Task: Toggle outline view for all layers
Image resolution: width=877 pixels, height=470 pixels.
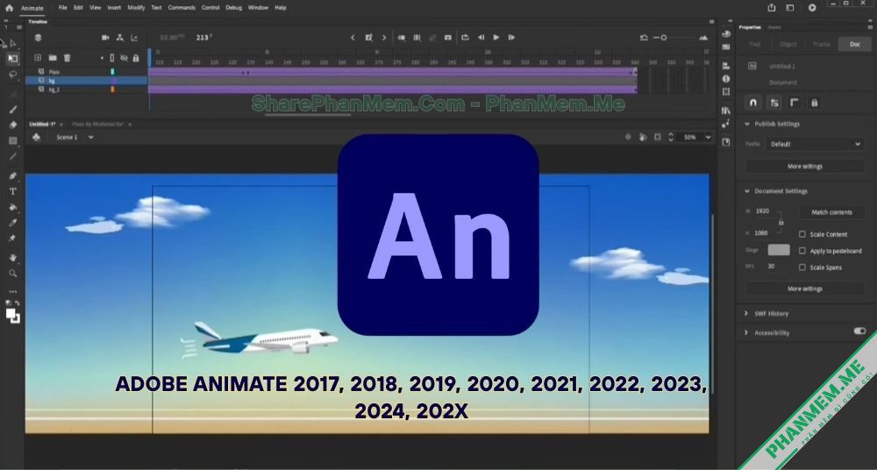Action: (x=112, y=58)
